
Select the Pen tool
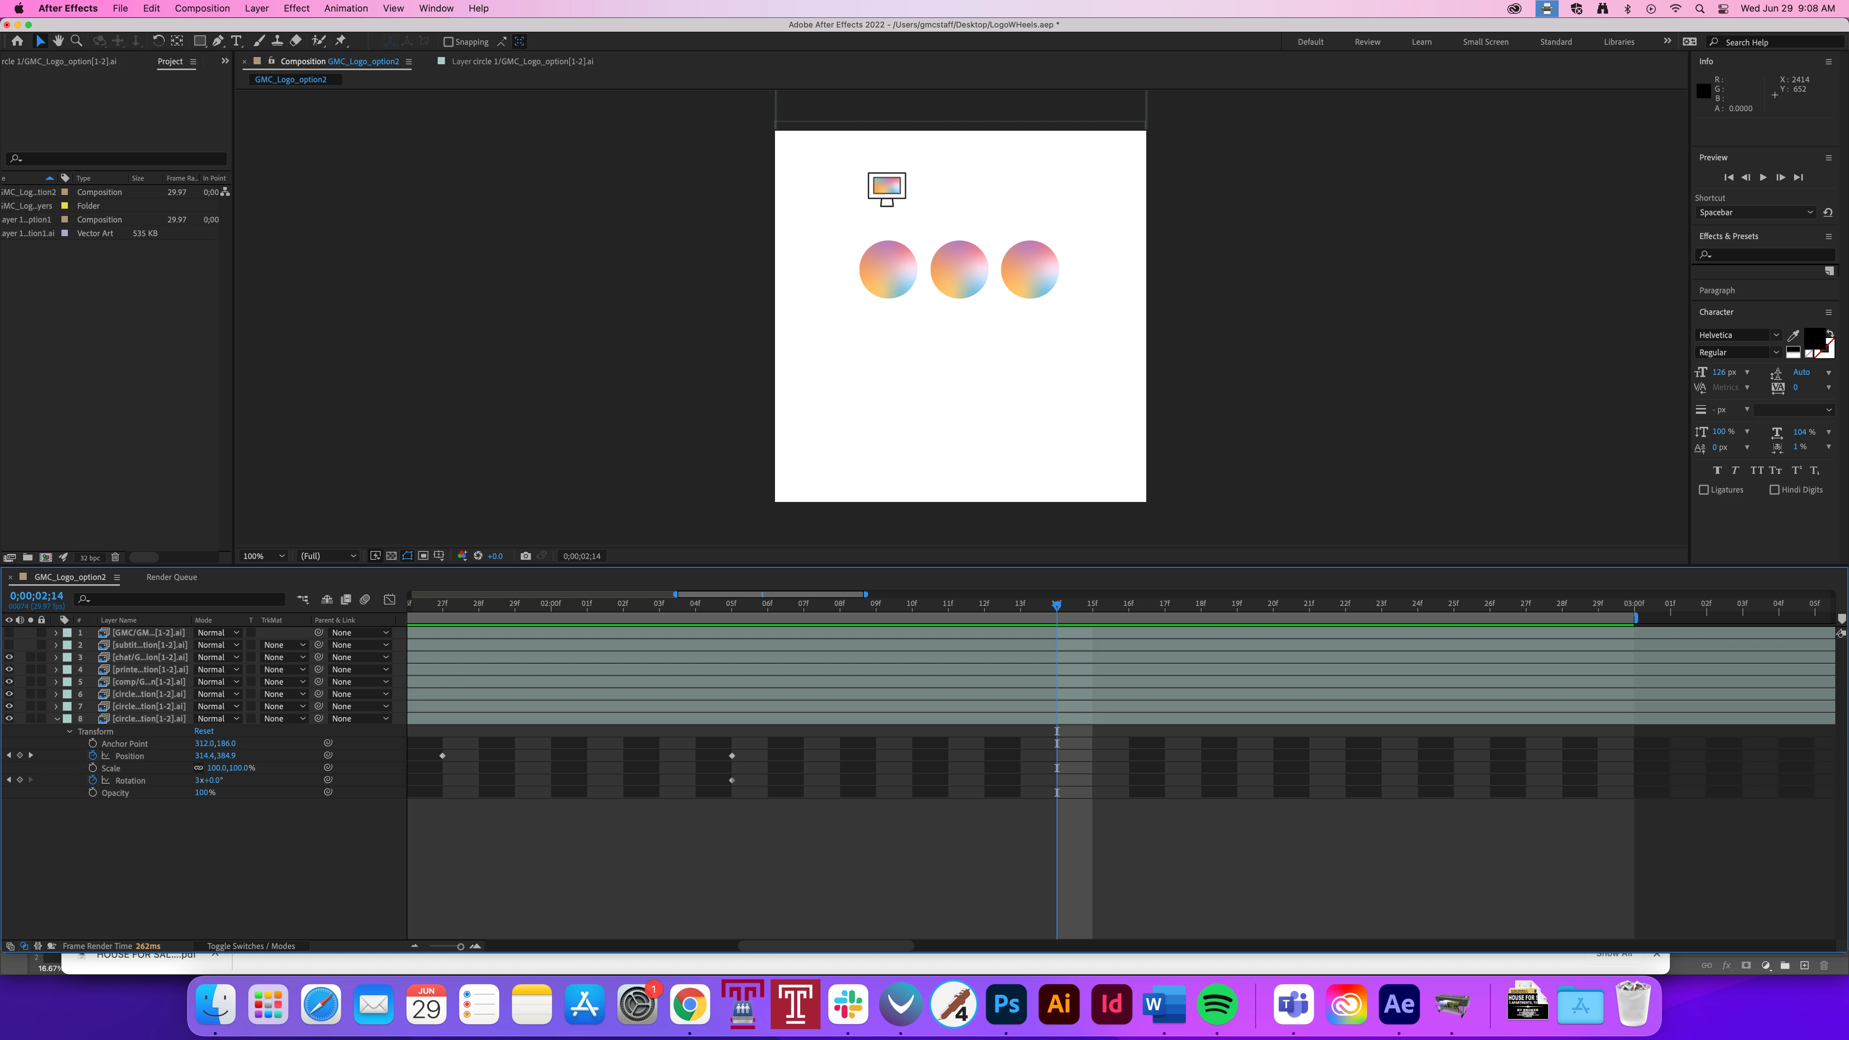click(218, 41)
